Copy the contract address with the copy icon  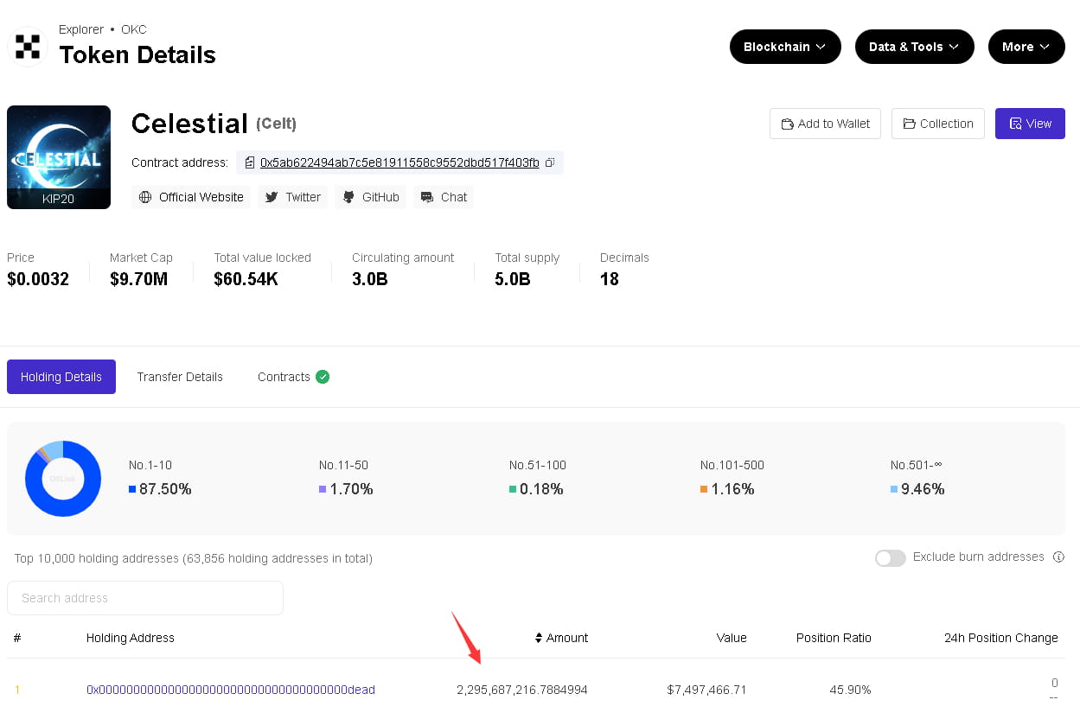point(550,162)
